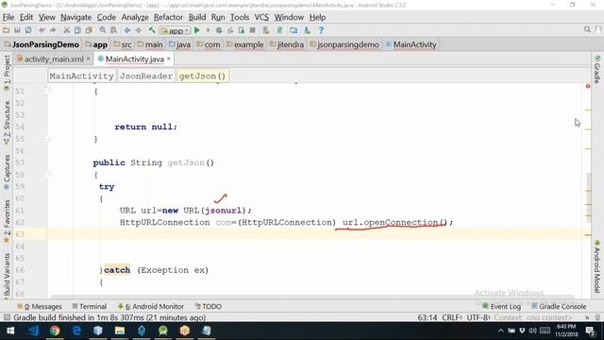Viewport: 604px width, 340px height.
Task: Click the Help question mark icon
Action: coord(321,30)
